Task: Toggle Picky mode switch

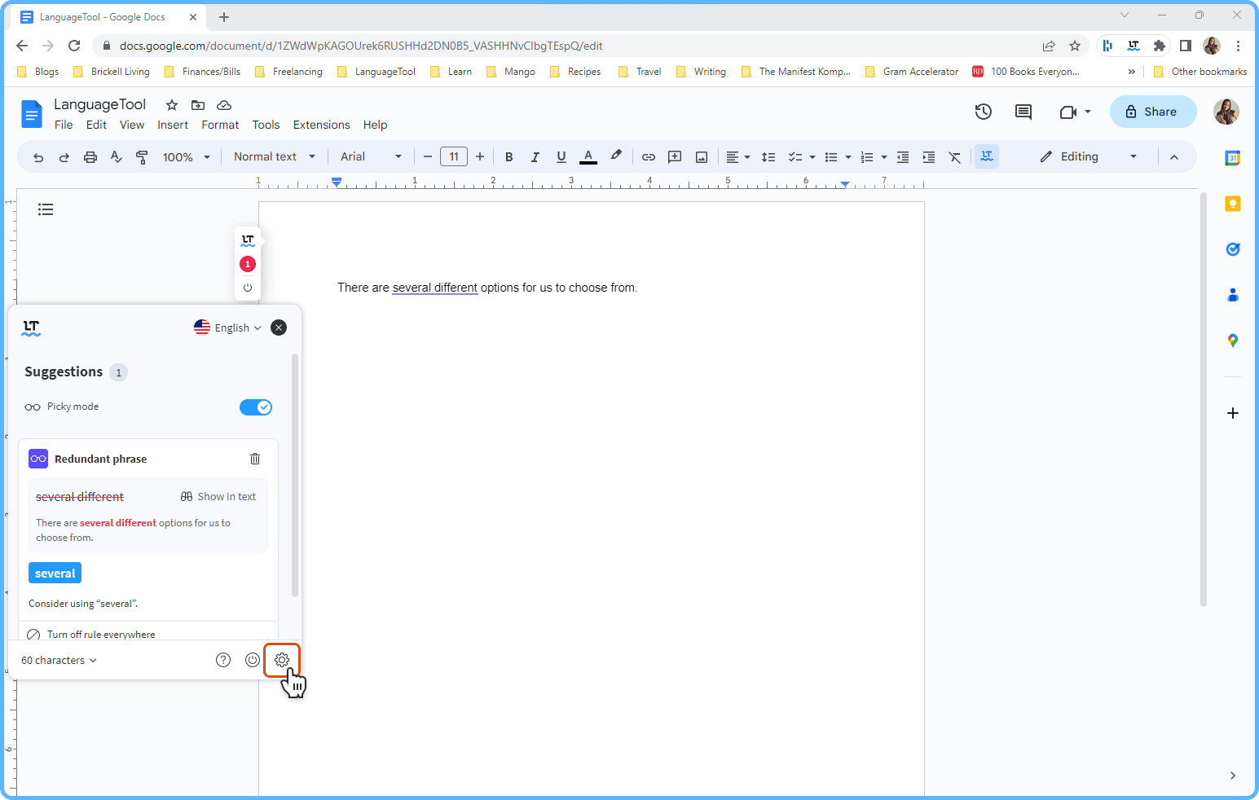Action: [256, 407]
